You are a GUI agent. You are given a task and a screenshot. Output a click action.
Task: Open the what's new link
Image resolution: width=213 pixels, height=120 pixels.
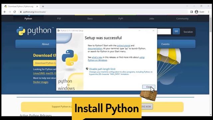(97, 57)
